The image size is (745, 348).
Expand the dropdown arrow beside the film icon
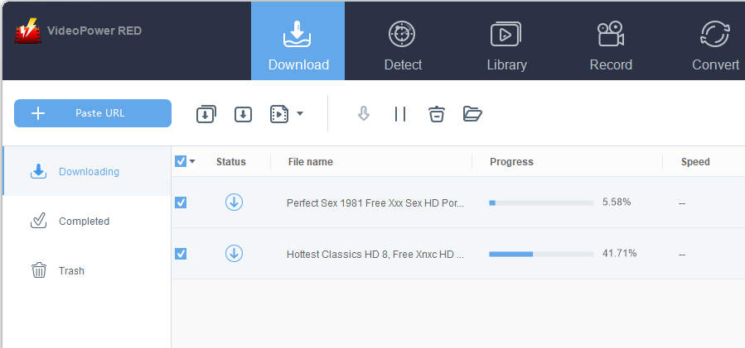coord(300,113)
